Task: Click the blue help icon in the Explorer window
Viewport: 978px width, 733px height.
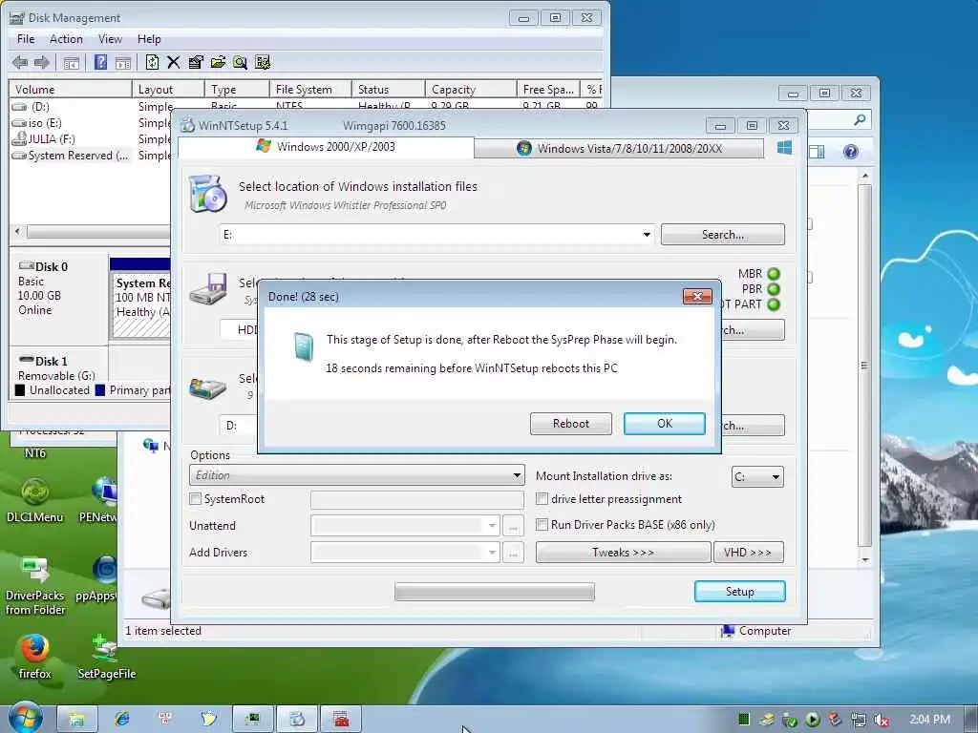Action: pyautogui.click(x=850, y=152)
